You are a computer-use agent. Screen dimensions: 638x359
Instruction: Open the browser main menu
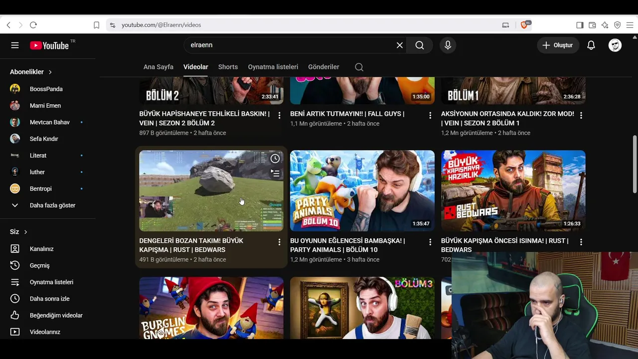[630, 25]
